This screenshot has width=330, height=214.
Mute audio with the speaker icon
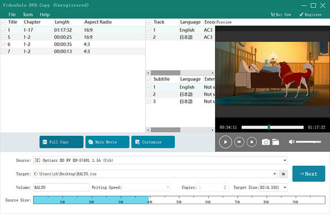point(291,142)
